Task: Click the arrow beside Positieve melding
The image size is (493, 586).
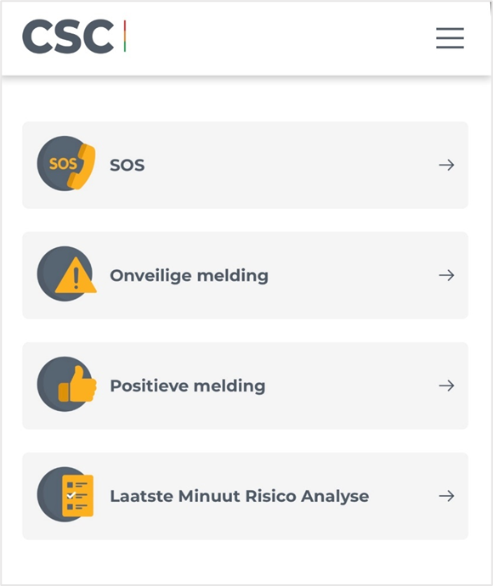Action: pos(446,386)
